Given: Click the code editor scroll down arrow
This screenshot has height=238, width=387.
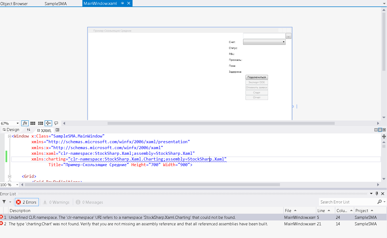Looking at the screenshot, I should 384,179.
